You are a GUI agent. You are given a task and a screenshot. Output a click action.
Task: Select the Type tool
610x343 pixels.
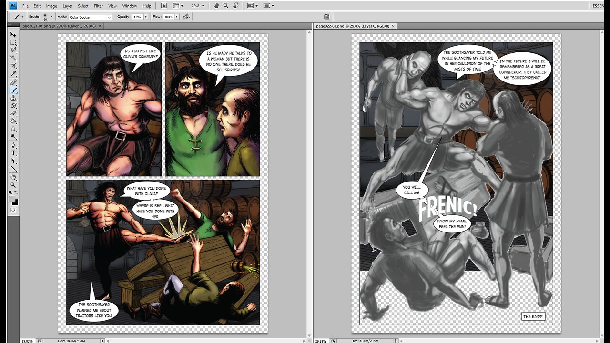[13, 153]
